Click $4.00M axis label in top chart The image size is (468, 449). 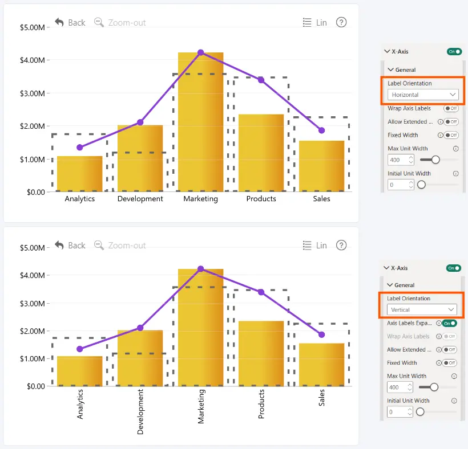pos(32,60)
